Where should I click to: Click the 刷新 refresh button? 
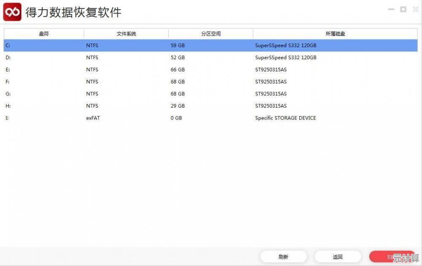(283, 257)
